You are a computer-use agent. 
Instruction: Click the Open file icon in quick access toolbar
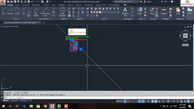(x=12, y=2)
